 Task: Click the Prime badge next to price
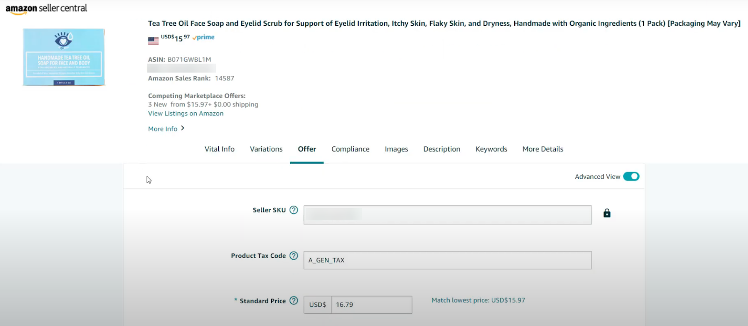203,37
